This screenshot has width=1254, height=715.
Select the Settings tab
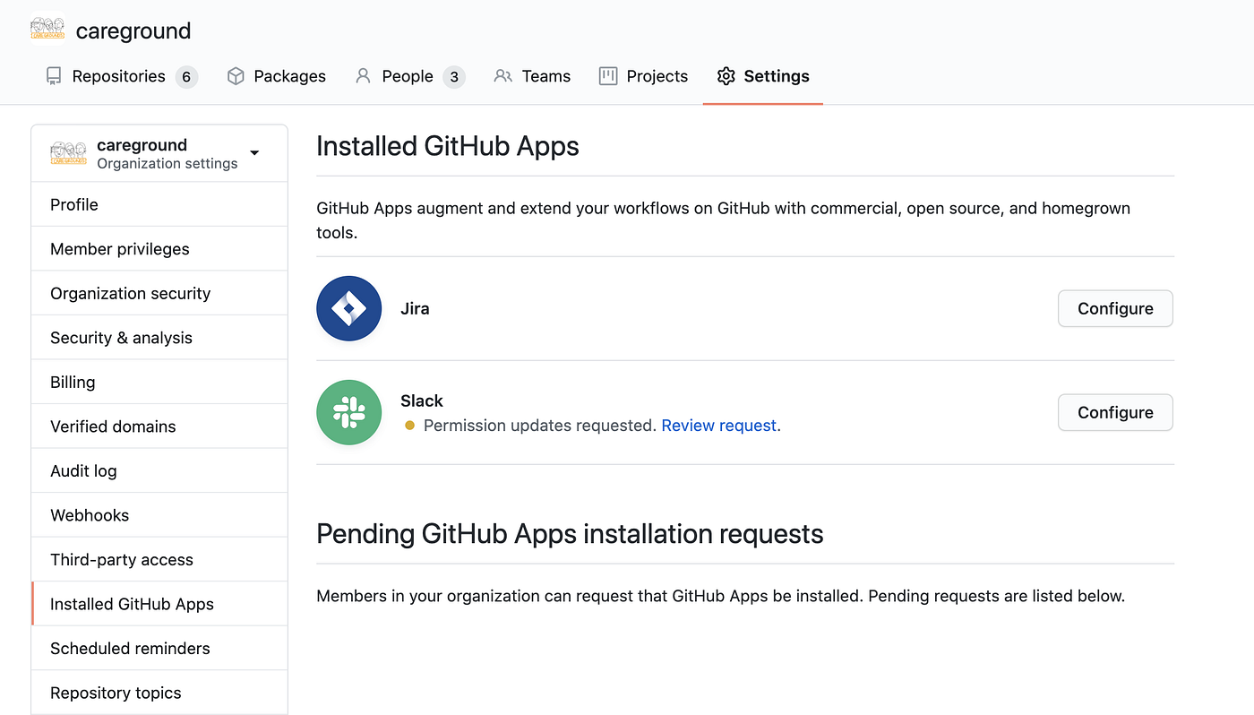(763, 76)
